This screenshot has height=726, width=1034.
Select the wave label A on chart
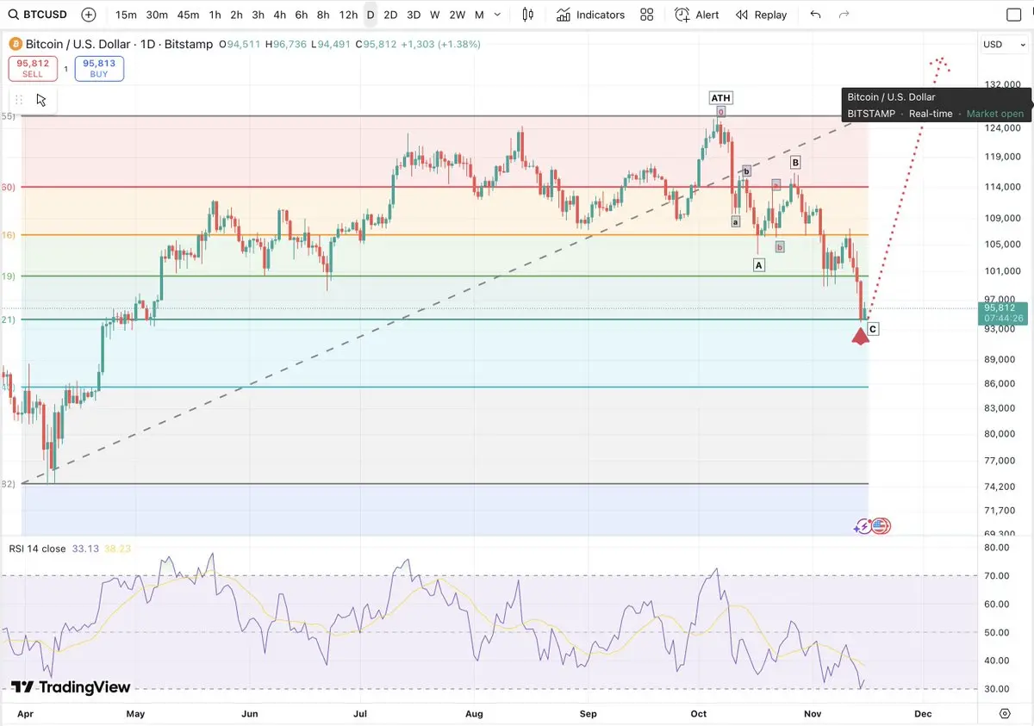pyautogui.click(x=759, y=265)
